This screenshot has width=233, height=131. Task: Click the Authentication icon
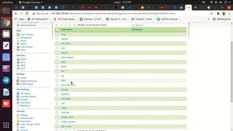(18, 118)
